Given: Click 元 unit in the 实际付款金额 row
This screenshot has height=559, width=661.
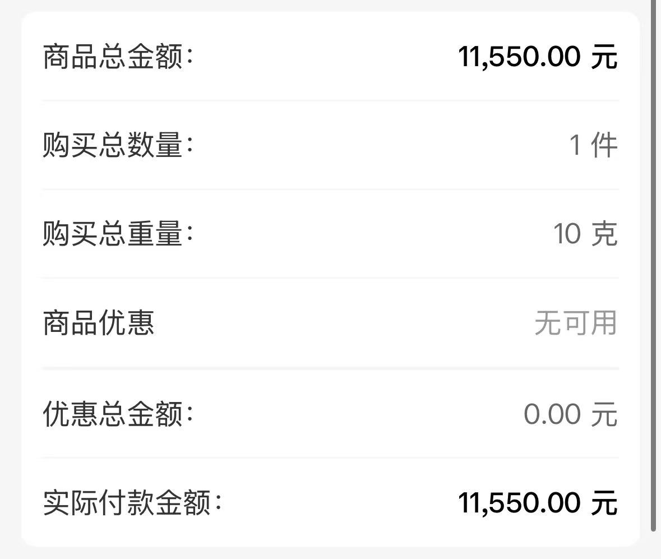Looking at the screenshot, I should click(x=604, y=502).
